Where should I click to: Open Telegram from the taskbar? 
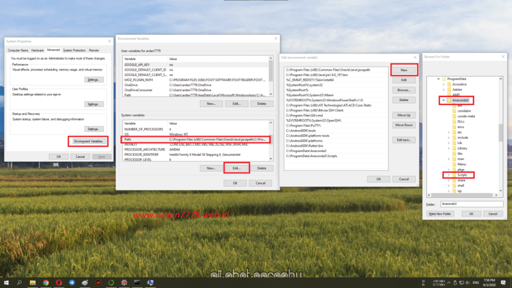point(71,282)
